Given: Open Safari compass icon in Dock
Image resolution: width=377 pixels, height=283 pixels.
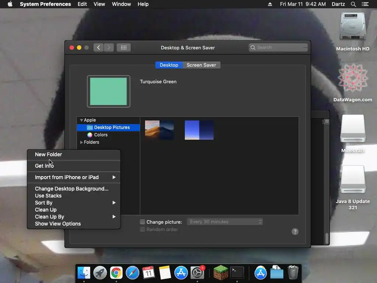Looking at the screenshot, I should [x=133, y=273].
